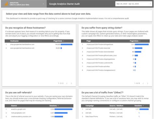
Task: Select shop.googlemerchandisestore.com hostname row
Action: coord(39,45)
